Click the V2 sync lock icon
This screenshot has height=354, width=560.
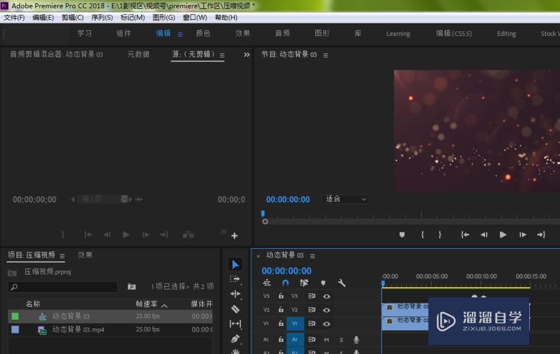click(311, 310)
